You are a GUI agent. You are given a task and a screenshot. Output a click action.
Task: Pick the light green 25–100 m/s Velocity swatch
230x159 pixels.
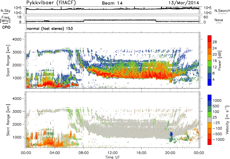click(x=210, y=114)
